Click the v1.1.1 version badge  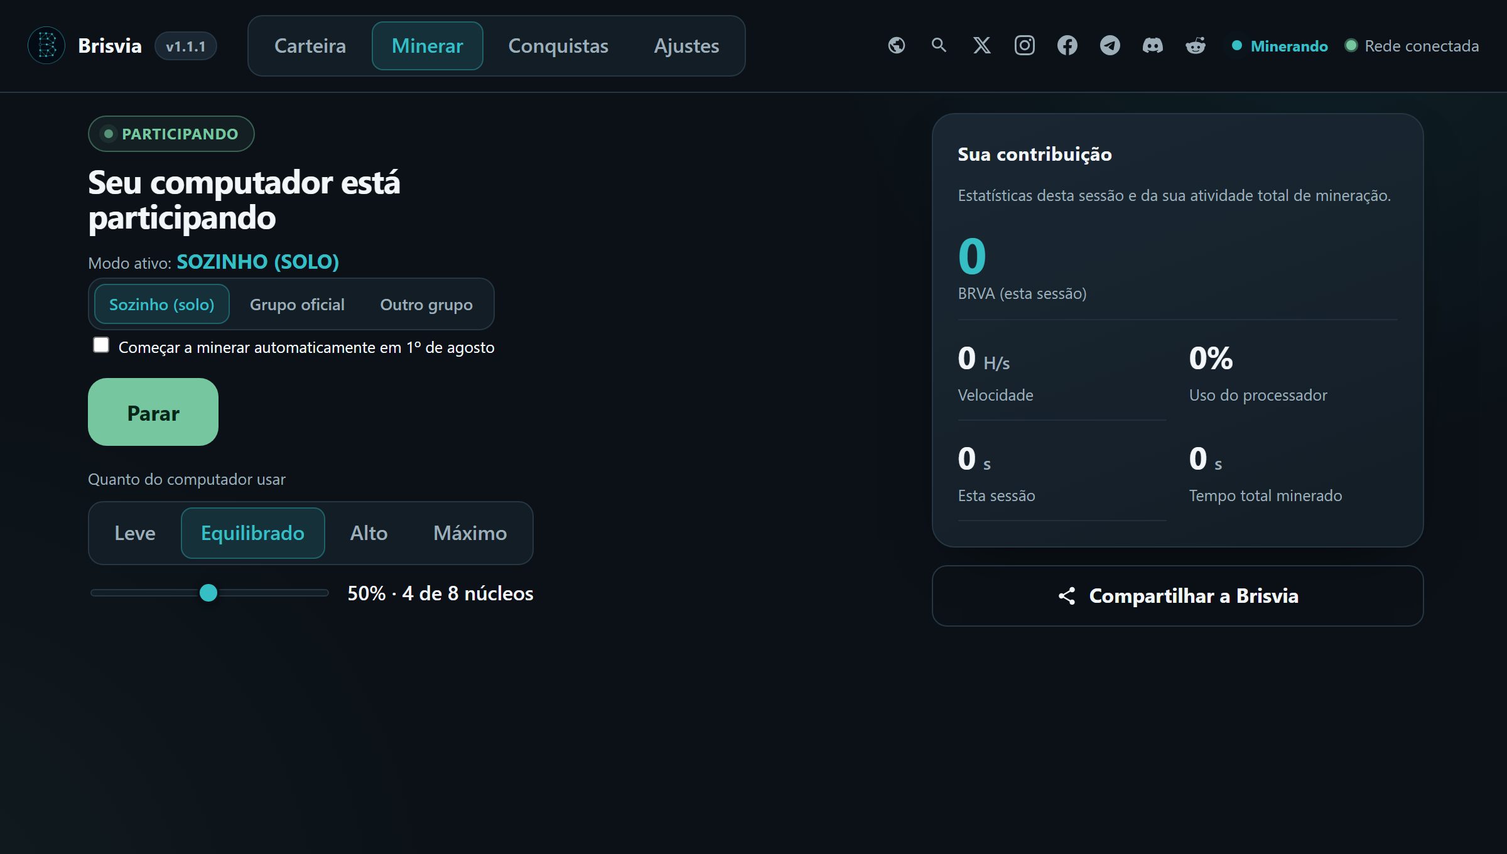pos(185,46)
